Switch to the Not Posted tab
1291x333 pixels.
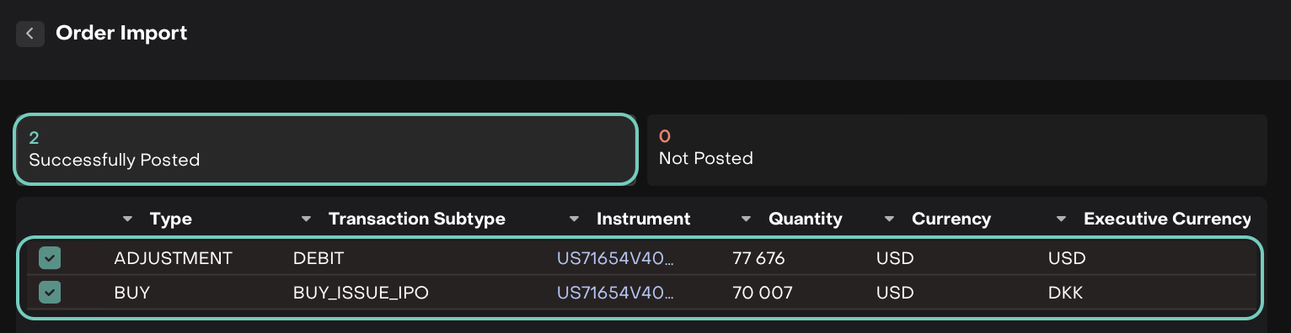tap(956, 149)
